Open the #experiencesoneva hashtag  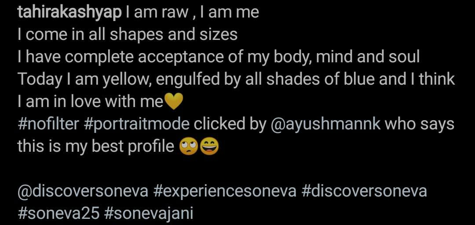pyautogui.click(x=225, y=192)
